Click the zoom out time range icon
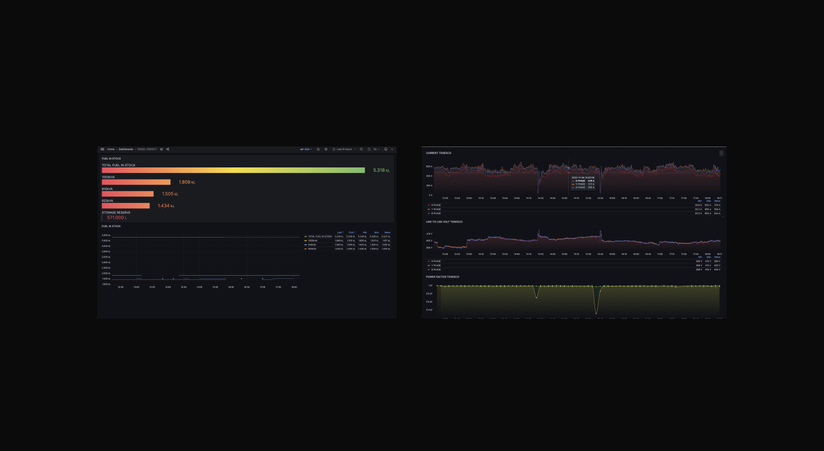This screenshot has height=451, width=824. 361,149
